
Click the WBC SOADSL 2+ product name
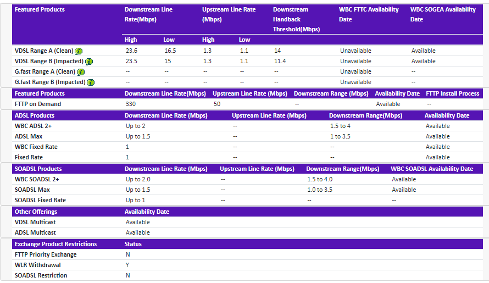coord(37,179)
